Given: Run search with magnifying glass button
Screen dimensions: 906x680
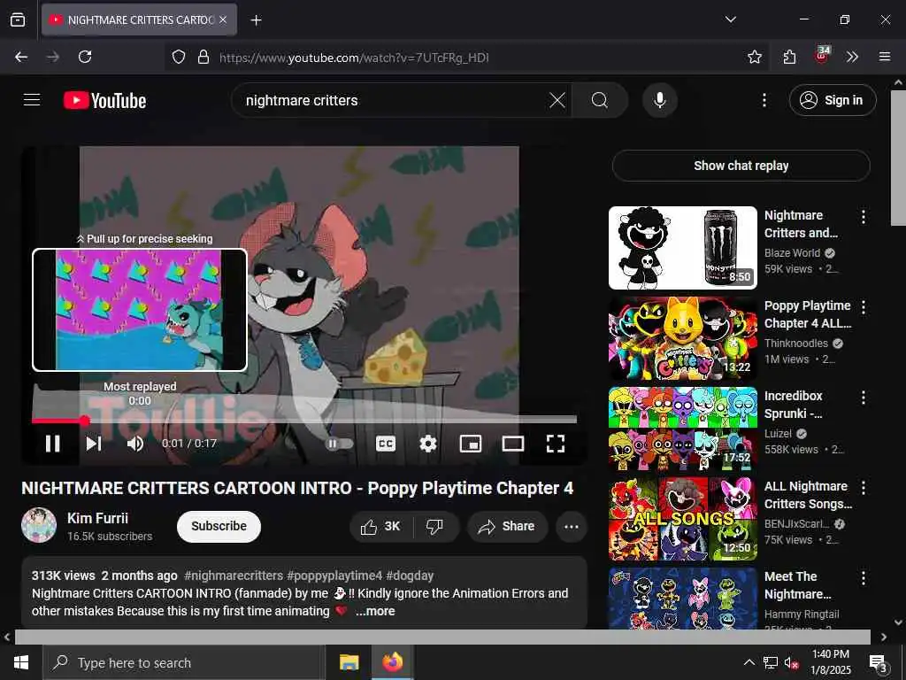Looking at the screenshot, I should (x=599, y=100).
